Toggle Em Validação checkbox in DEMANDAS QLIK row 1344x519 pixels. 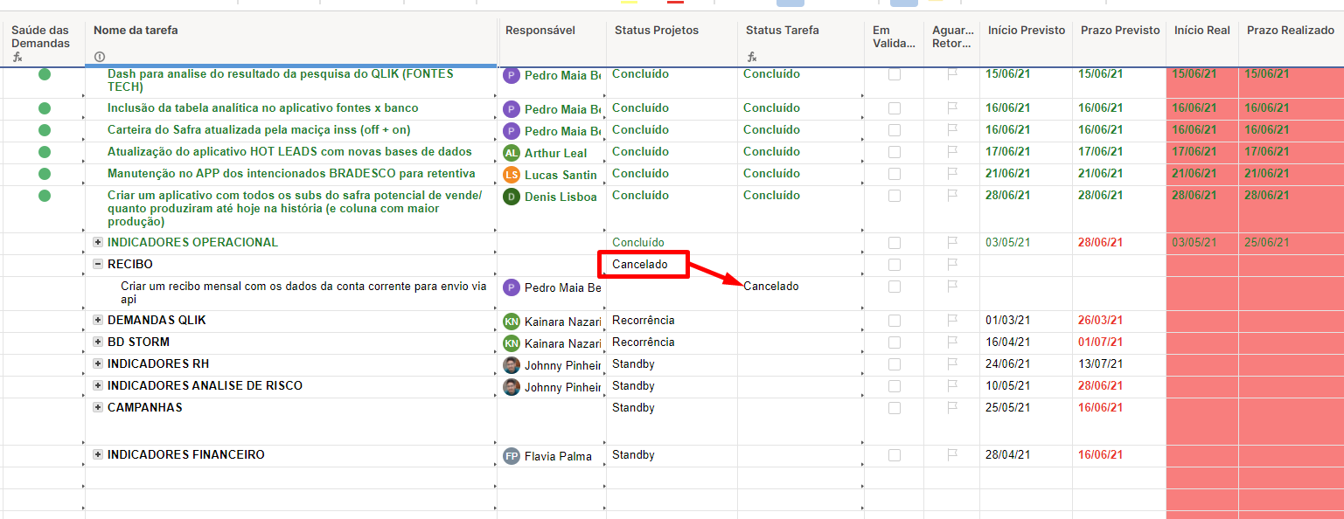[895, 321]
